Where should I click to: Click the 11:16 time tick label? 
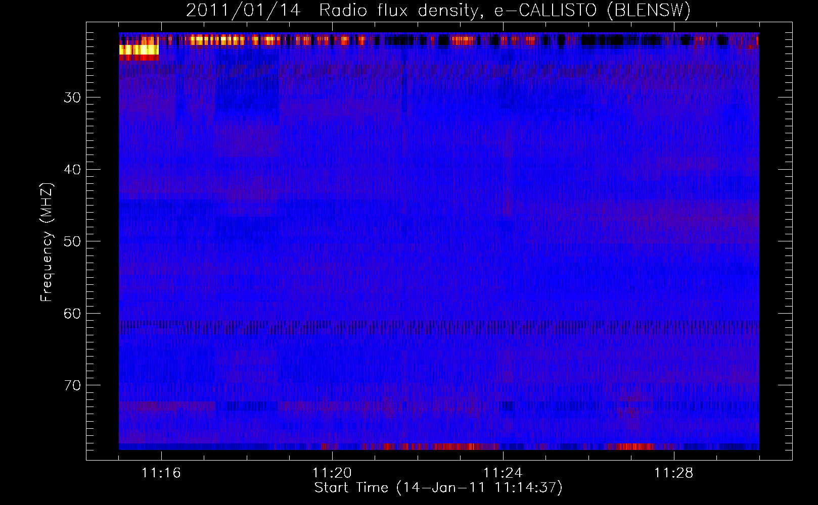pyautogui.click(x=161, y=473)
